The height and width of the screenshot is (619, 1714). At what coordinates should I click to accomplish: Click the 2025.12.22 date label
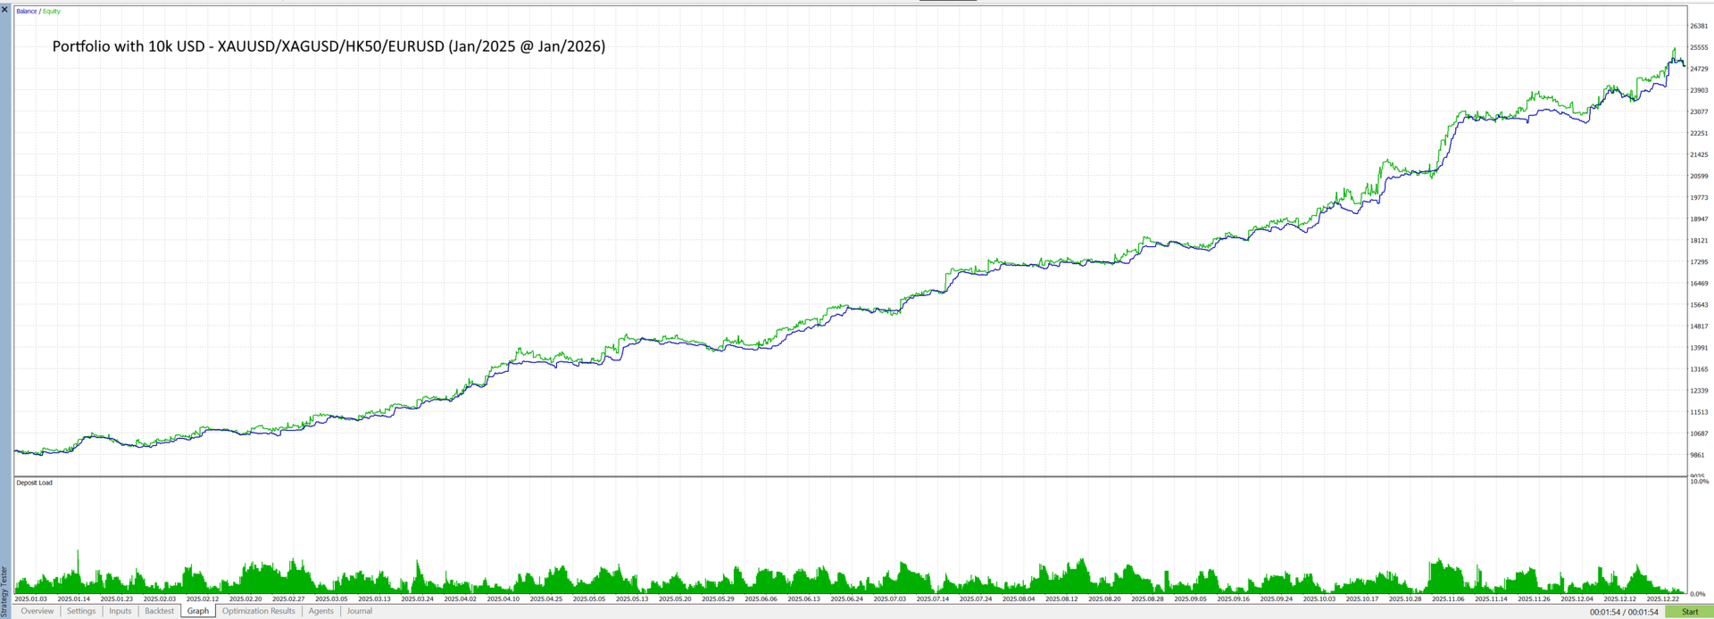click(1663, 599)
